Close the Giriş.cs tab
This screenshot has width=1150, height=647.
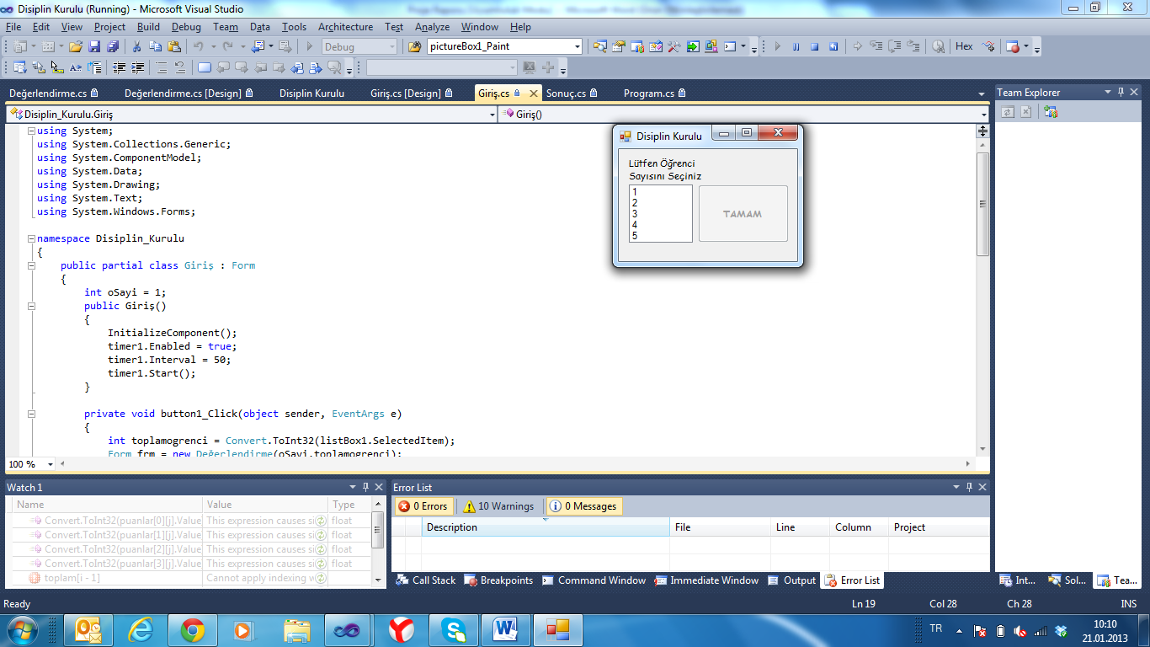[533, 94]
